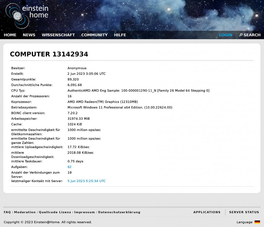
Task: Select the Betriebssystem label
Action: point(24,107)
